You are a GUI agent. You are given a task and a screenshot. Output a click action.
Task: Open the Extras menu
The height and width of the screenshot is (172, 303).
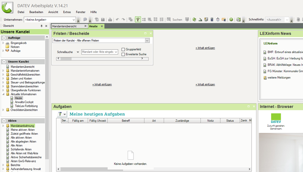point(67,12)
